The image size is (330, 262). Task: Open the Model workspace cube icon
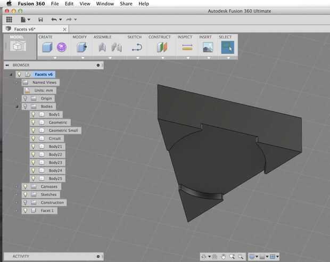click(x=19, y=46)
